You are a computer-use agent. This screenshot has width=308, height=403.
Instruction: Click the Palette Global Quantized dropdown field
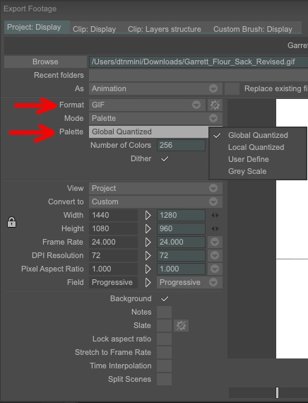(x=149, y=132)
